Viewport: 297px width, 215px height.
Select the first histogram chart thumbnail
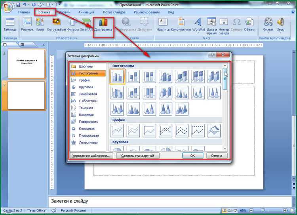click(x=117, y=76)
